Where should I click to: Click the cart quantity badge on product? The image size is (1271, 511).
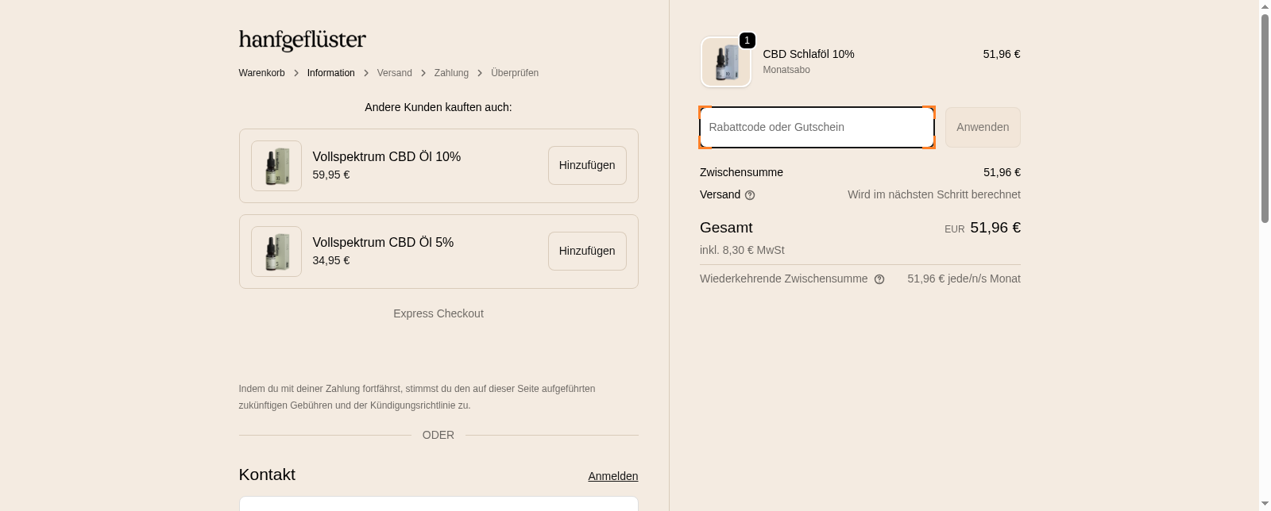(747, 40)
